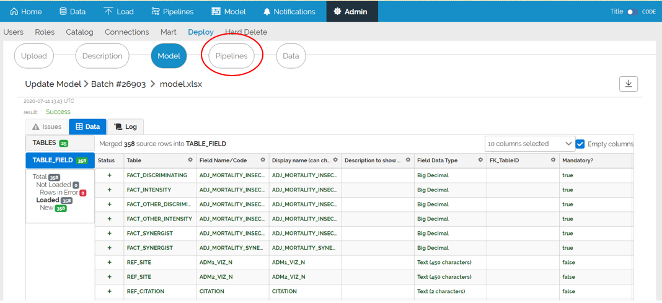The width and height of the screenshot is (662, 303).
Task: Open the Connections admin sub-tab
Action: 126,32
